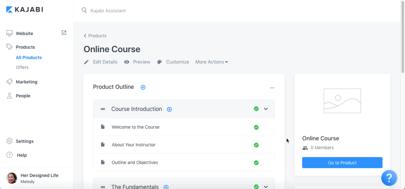The width and height of the screenshot is (405, 189).
Task: Open website in new tab icon
Action: [64, 32]
